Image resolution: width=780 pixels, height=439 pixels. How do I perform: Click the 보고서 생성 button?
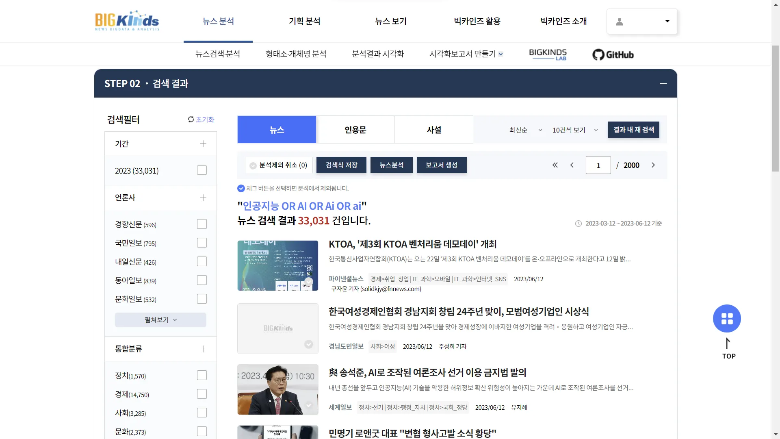441,165
